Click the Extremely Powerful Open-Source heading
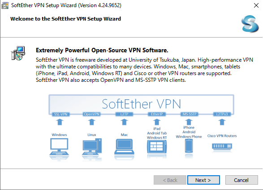The height and width of the screenshot is (190, 263). (102, 50)
